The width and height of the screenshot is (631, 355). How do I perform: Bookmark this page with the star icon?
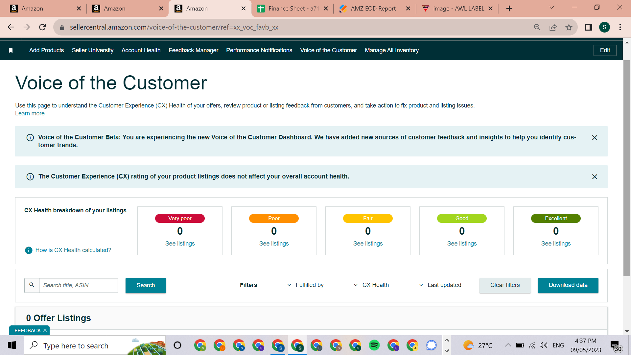pos(569,27)
